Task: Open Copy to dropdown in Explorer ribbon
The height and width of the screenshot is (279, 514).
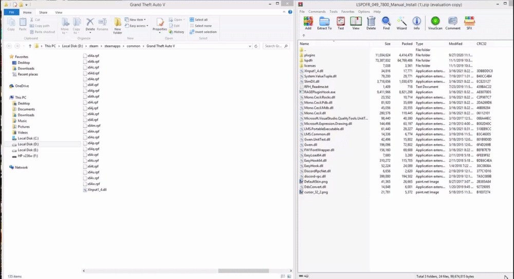Action: [x=77, y=26]
